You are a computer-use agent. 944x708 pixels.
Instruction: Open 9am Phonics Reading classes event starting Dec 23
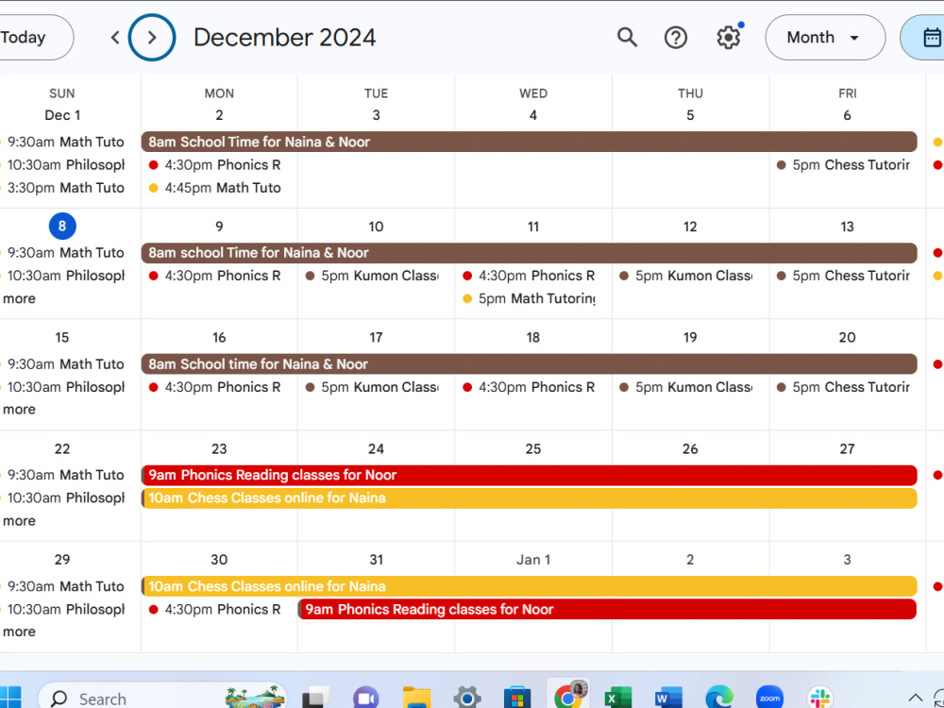pos(530,475)
